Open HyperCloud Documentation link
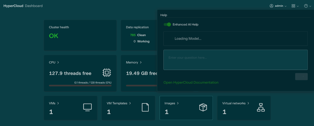Viewport: 314px width, 126px height. tap(191, 82)
